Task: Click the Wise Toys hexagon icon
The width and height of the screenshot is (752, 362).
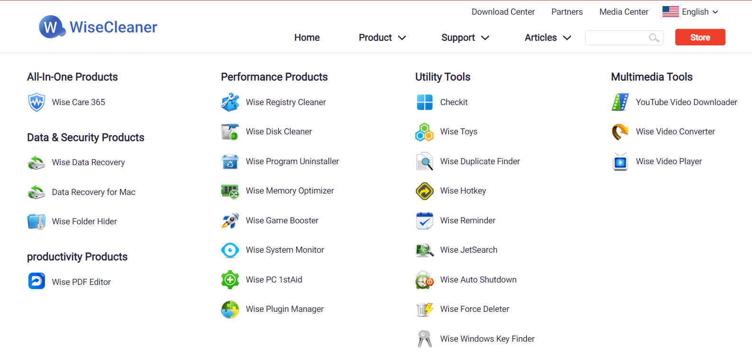Action: 424,132
